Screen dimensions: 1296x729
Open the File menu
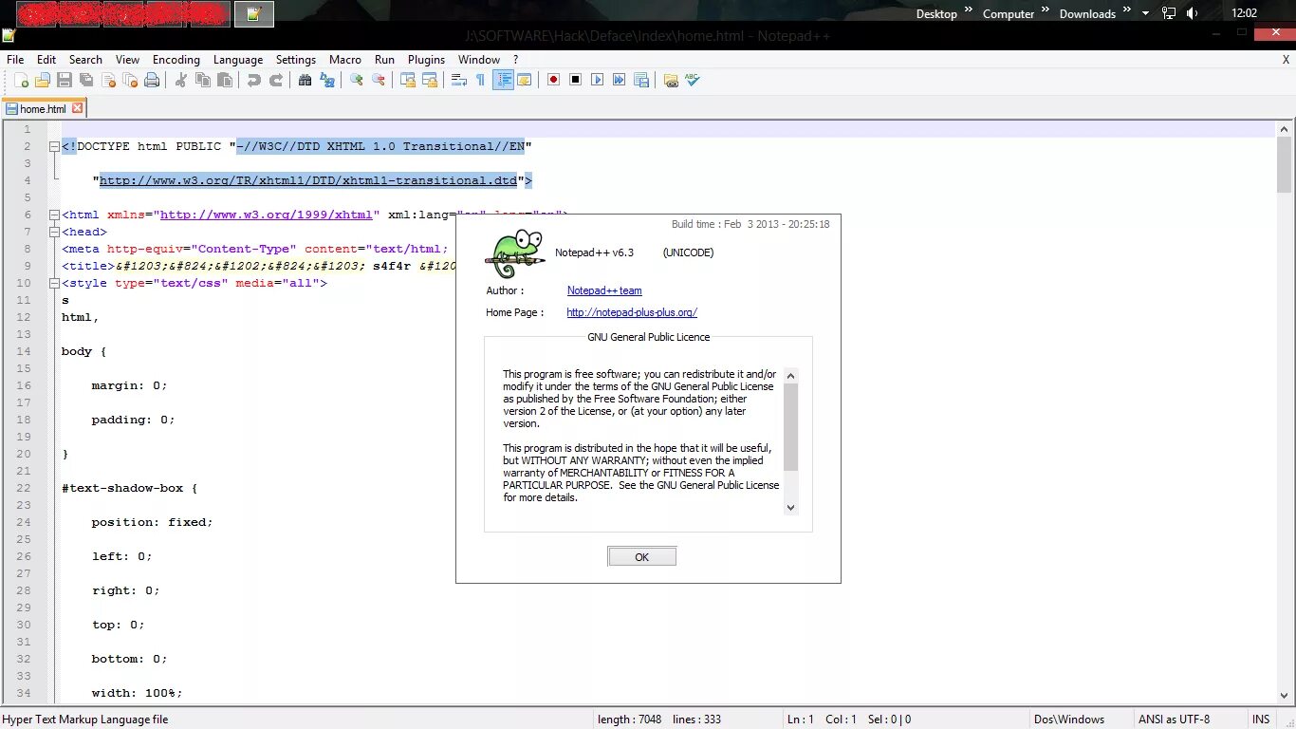(15, 59)
